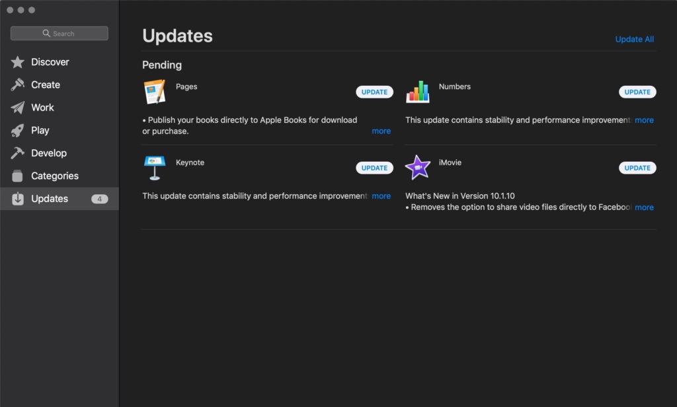Click the Numbers app icon

point(418,92)
